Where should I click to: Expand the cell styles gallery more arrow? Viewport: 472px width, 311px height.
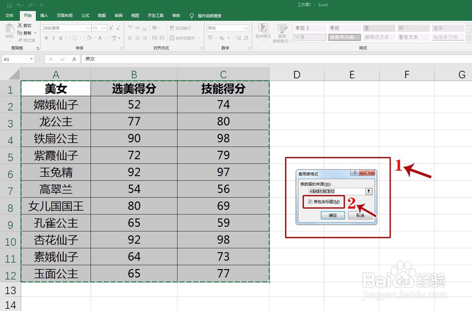pyautogui.click(x=468, y=39)
